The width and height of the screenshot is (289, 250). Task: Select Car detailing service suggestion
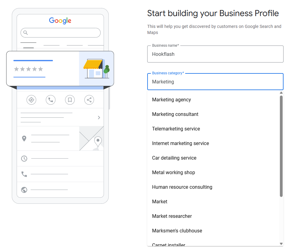click(x=214, y=158)
